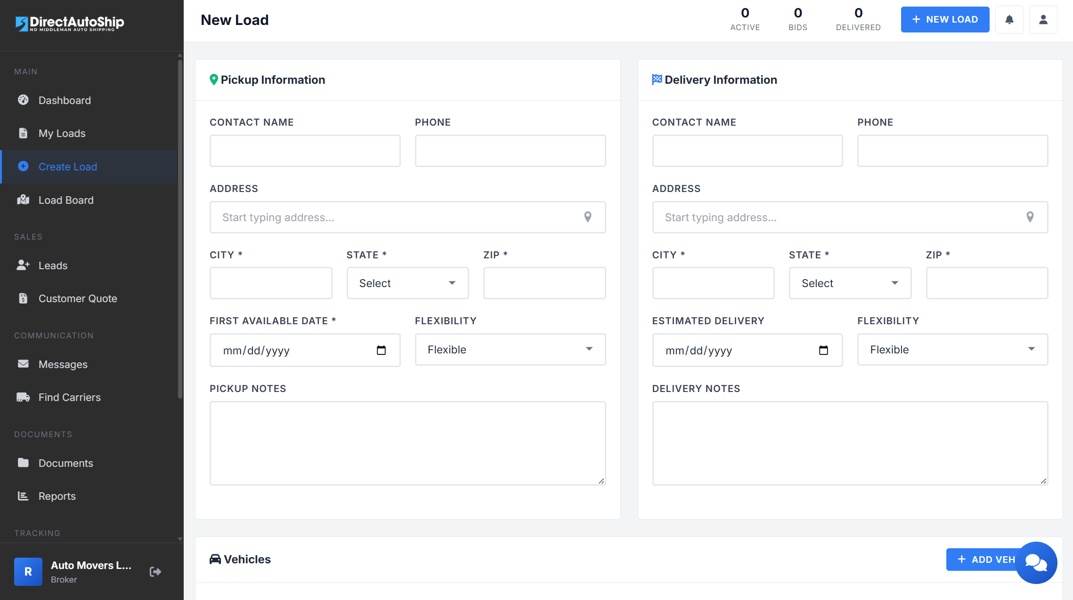Viewport: 1073px width, 600px height.
Task: Open My Loads in the sidebar
Action: coord(89,133)
